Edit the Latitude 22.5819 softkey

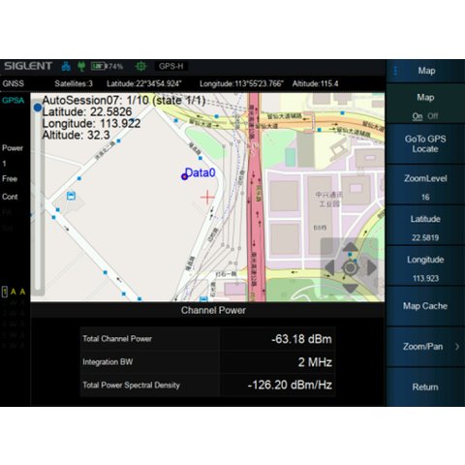coord(425,226)
